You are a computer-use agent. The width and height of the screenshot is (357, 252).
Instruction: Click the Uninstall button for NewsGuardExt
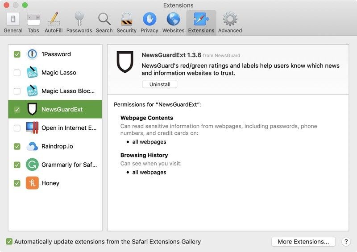click(159, 84)
